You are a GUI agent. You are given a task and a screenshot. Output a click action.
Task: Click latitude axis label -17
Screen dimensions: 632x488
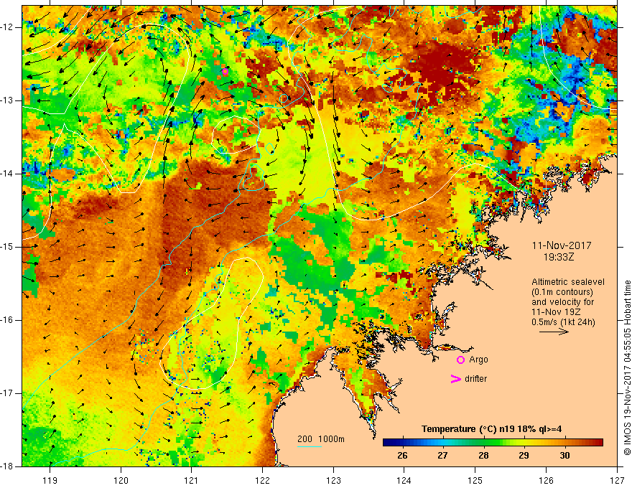coord(8,393)
